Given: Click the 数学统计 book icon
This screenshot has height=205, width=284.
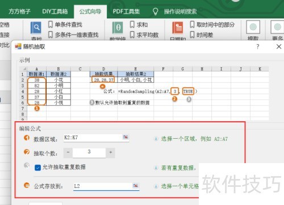Looking at the screenshot, I should click(118, 28).
